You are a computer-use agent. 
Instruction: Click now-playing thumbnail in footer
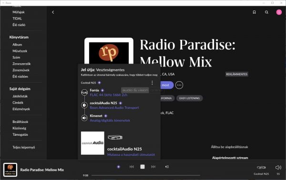point(10,170)
